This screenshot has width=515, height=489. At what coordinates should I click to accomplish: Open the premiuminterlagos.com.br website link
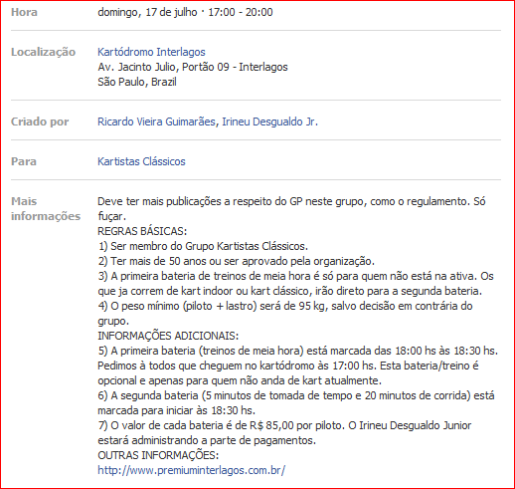(192, 470)
